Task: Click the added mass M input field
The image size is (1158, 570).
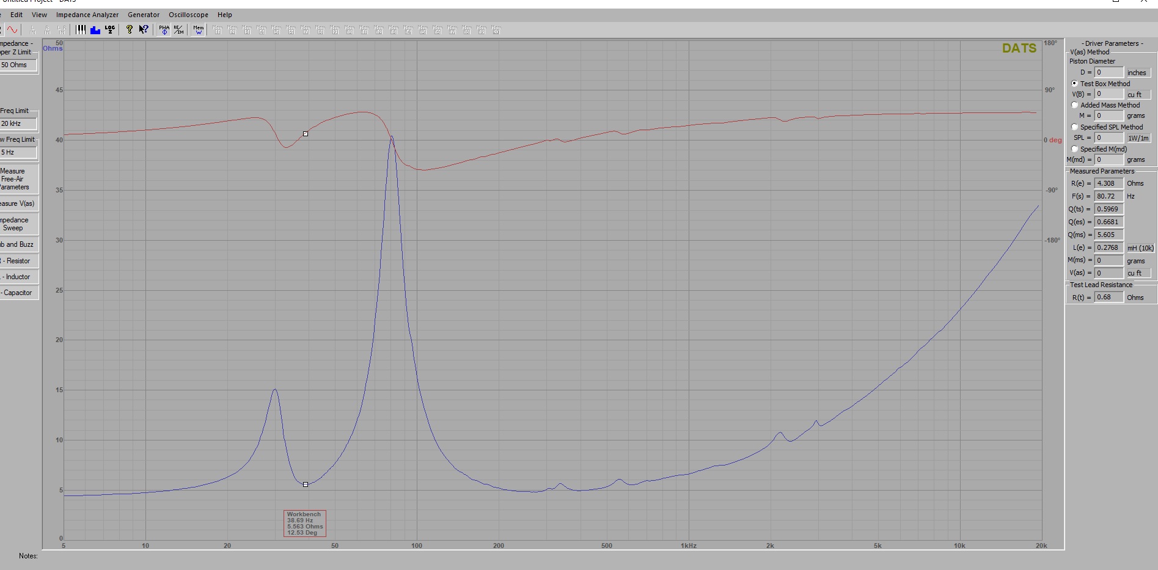Action: point(1109,115)
